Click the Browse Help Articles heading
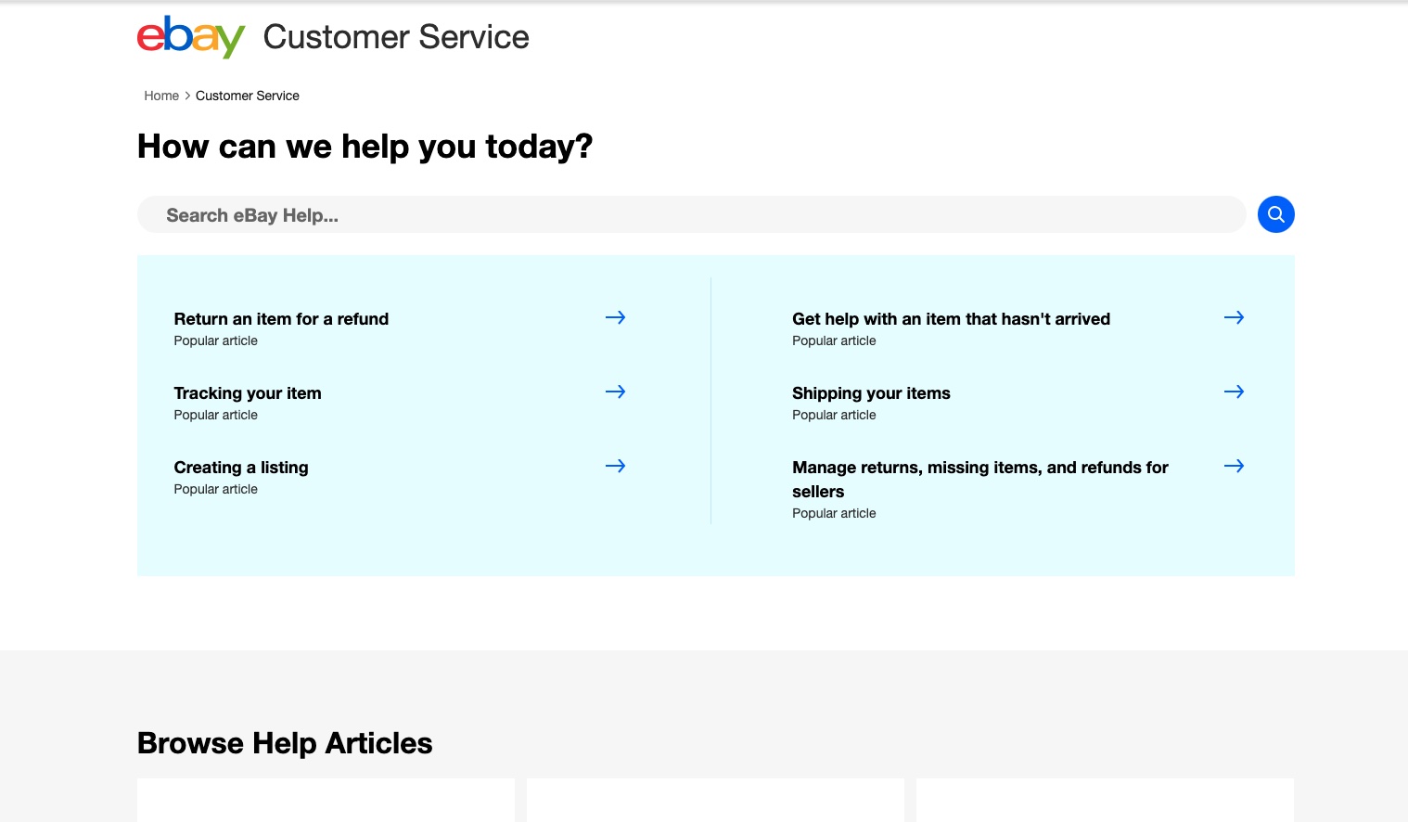 (285, 743)
